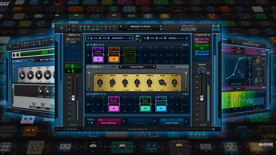Add effect in first empty POST FX slot
The width and height of the screenshot is (276, 155).
98,104
